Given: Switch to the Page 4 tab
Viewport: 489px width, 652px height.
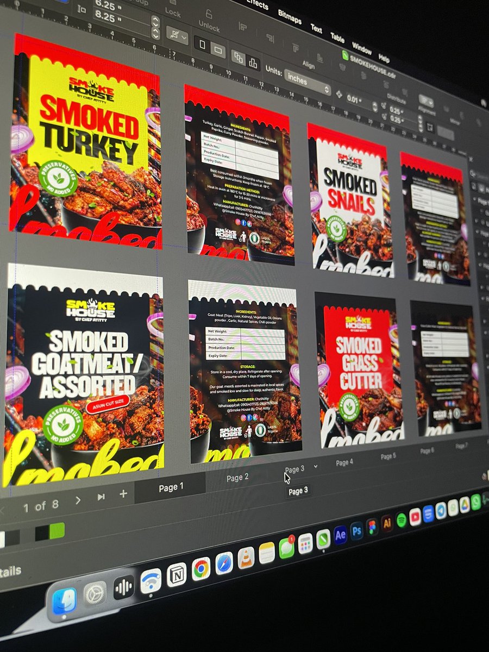Looking at the screenshot, I should click(344, 462).
